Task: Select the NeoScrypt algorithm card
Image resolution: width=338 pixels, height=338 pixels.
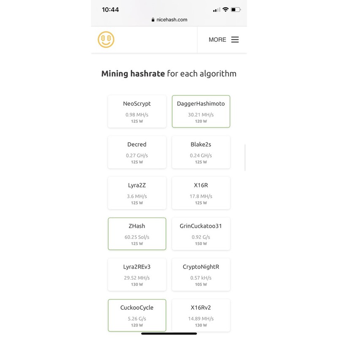Action: [x=137, y=112]
